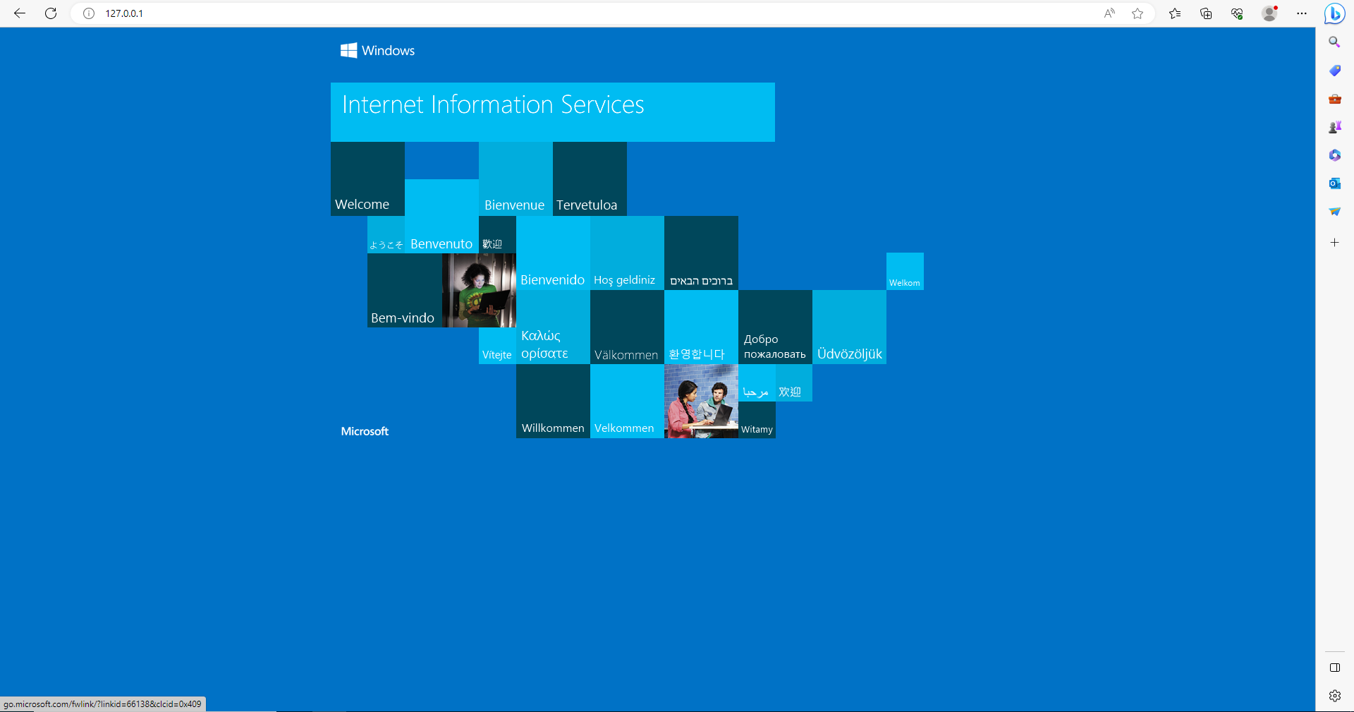Select the Tervetuloa tile

coord(590,179)
